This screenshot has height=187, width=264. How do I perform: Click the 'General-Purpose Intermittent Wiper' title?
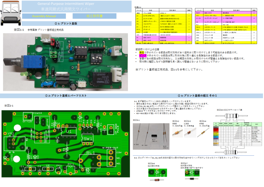(66, 4)
